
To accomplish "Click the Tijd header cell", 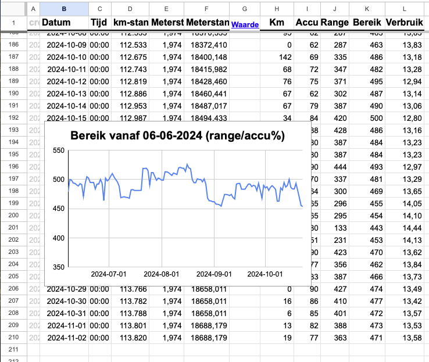I will tap(100, 23).
